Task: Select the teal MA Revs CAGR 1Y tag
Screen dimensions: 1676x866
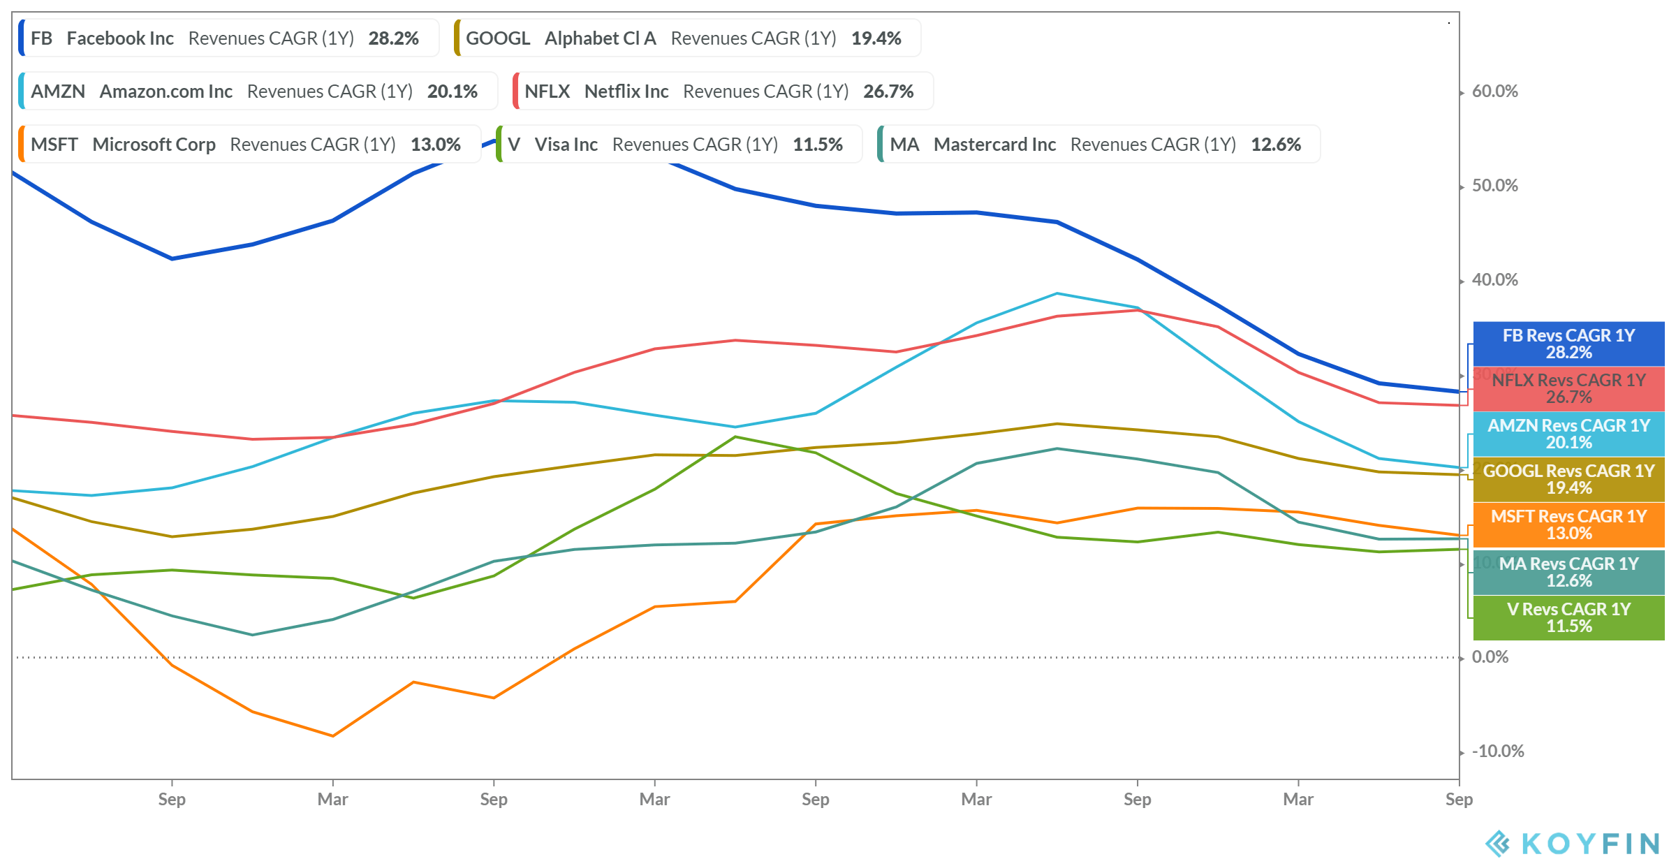Action: [1568, 572]
